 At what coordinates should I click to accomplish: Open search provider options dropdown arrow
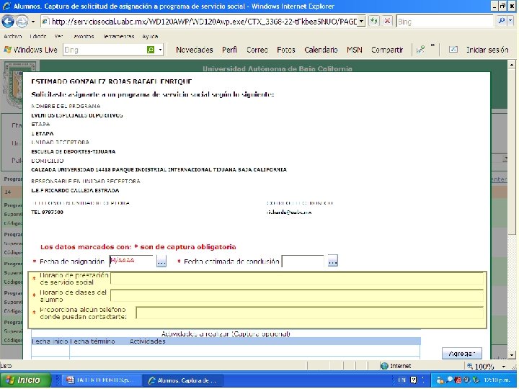tap(510, 21)
